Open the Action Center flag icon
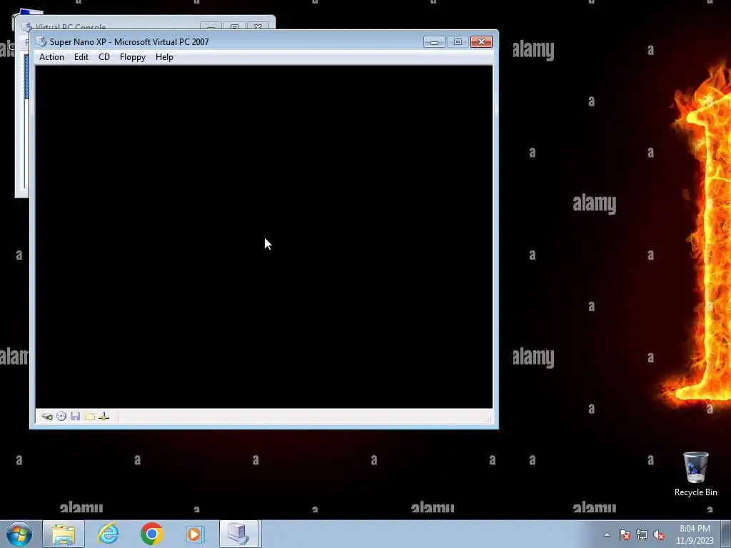The image size is (731, 548). click(x=625, y=535)
